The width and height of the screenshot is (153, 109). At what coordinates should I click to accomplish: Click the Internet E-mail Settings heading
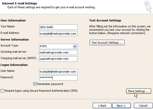tap(19, 3)
